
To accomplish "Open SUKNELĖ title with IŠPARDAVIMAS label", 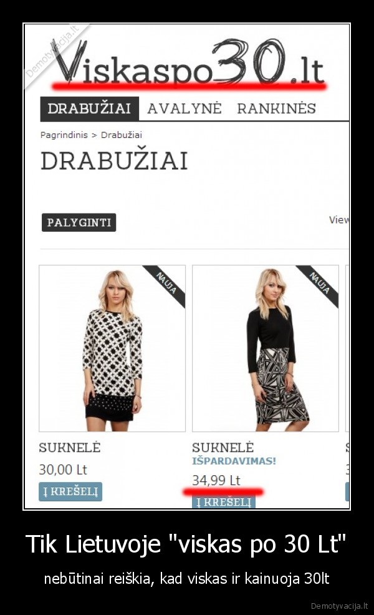I will [223, 448].
